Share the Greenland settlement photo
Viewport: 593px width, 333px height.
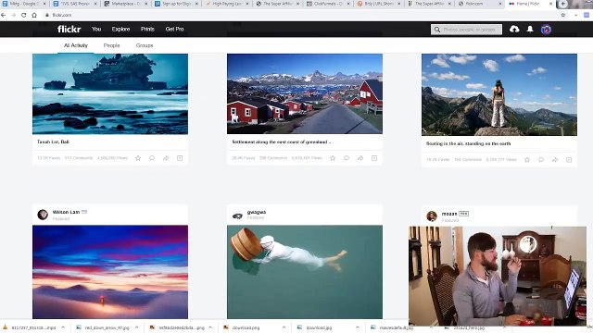pos(360,158)
